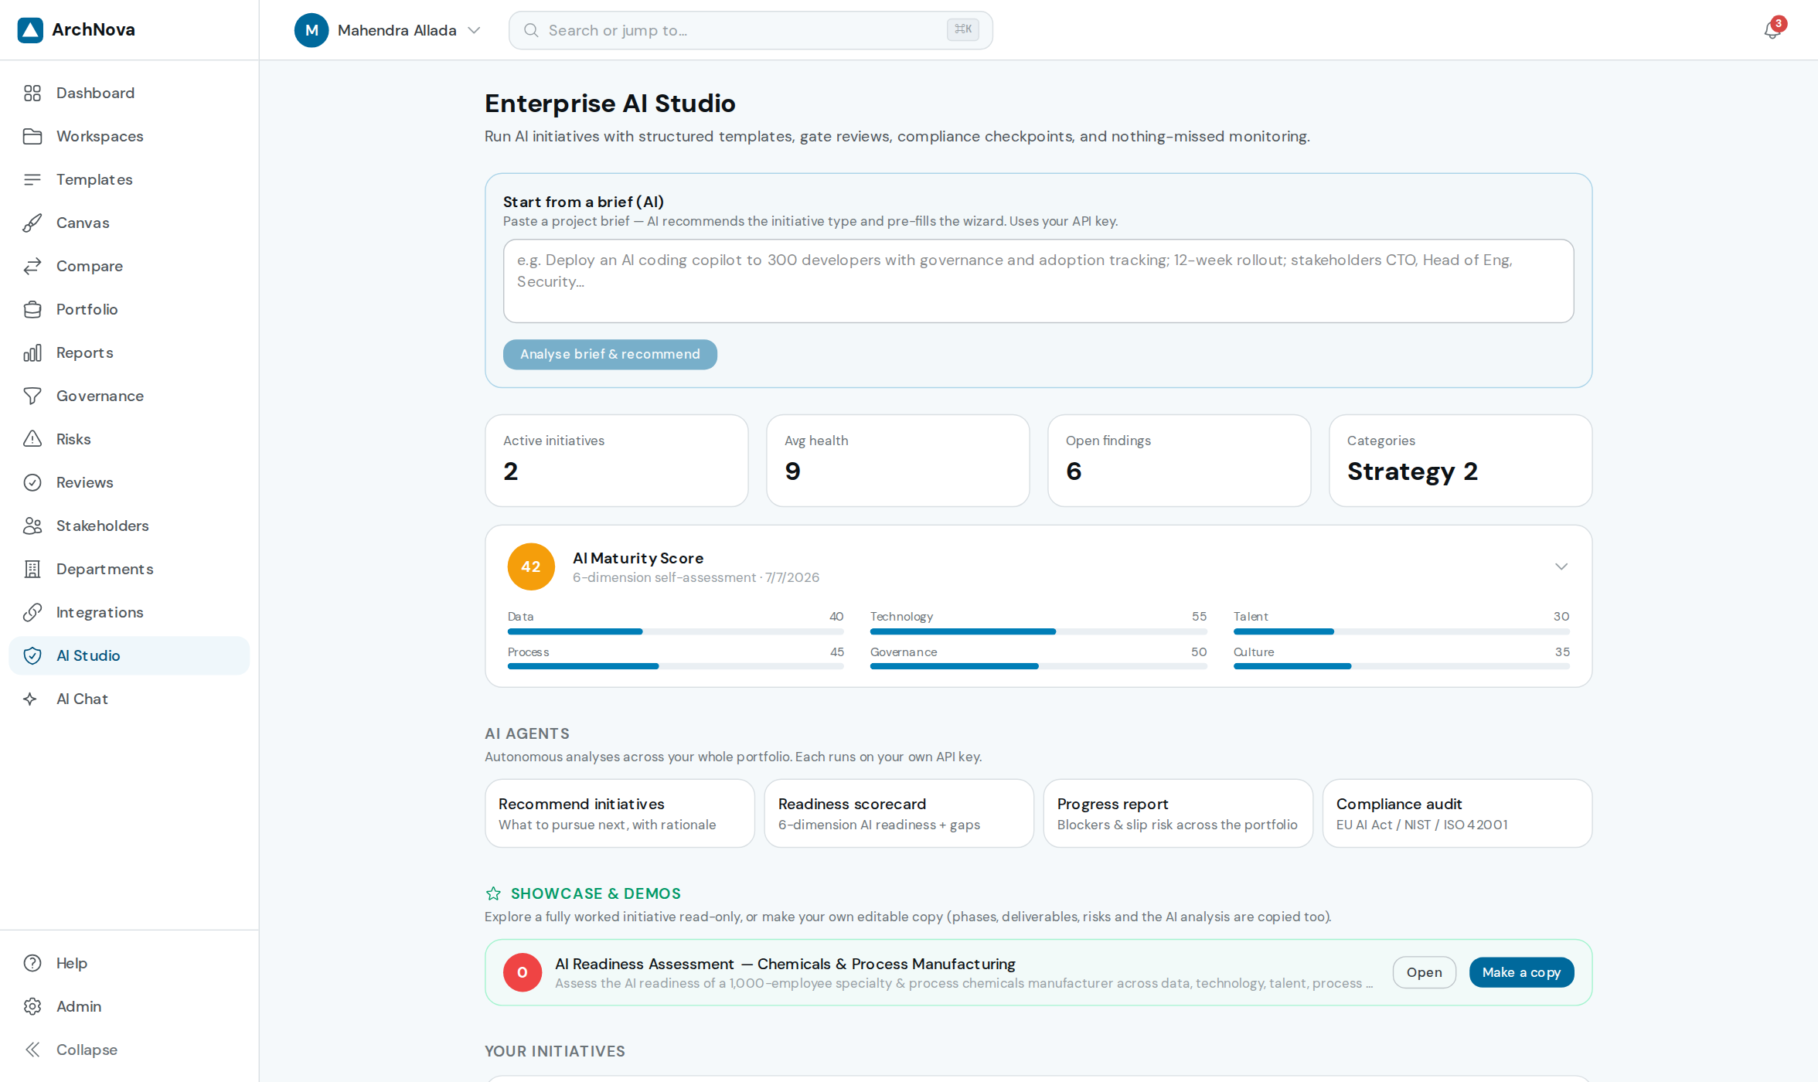This screenshot has height=1082, width=1818.
Task: Click the Help question mark icon
Action: (32, 963)
